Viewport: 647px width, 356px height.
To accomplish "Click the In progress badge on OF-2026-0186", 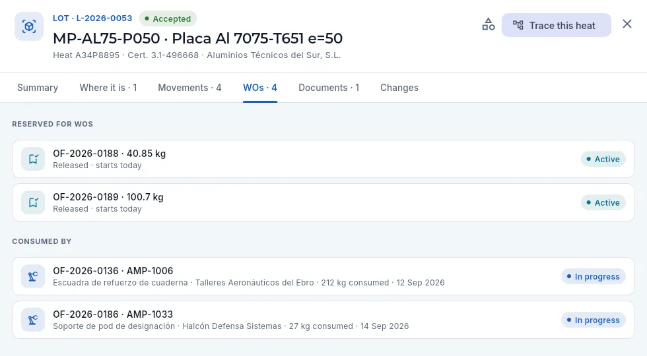I will (594, 320).
